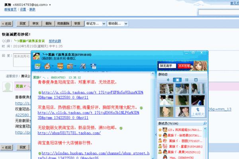Click the 举报 button

(78, 23)
